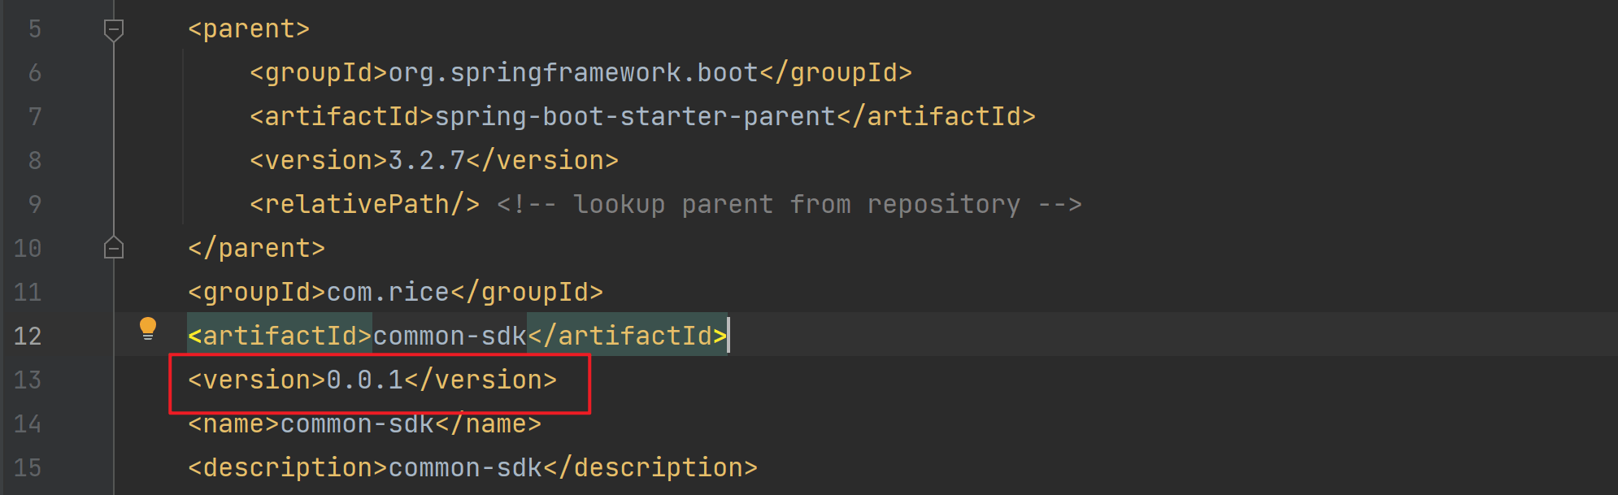Collapse the parent block at its opening tag

(114, 30)
